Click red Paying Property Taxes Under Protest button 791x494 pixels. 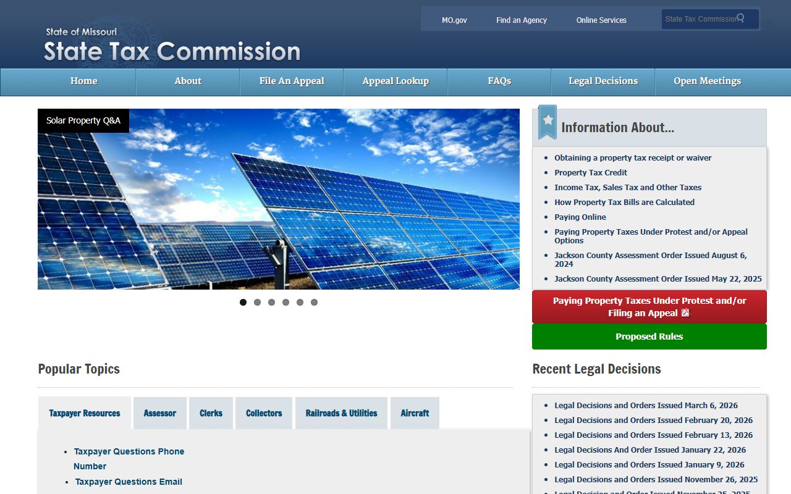pyautogui.click(x=649, y=307)
